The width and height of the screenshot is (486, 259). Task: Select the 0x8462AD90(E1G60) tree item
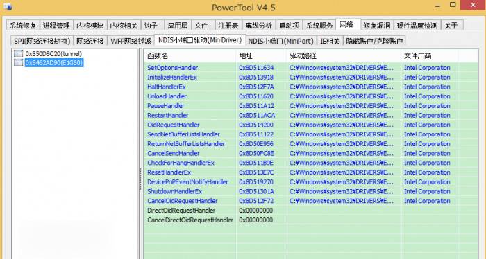point(54,63)
